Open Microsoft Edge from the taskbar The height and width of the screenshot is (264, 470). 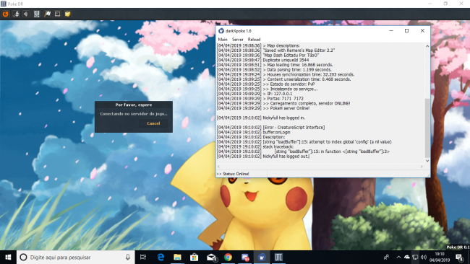pyautogui.click(x=161, y=257)
